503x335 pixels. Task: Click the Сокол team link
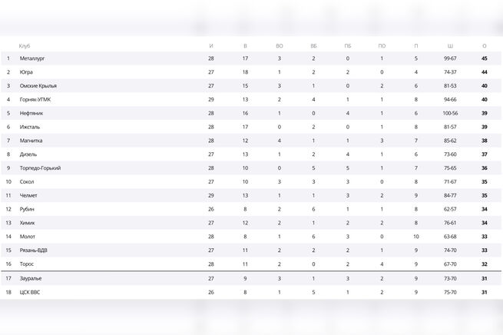[x=27, y=182]
